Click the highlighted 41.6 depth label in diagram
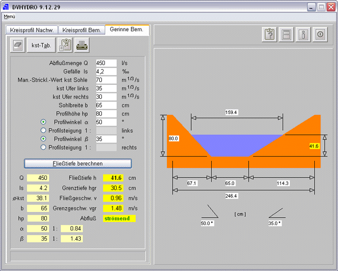The height and width of the screenshot is (271, 338). [x=314, y=146]
